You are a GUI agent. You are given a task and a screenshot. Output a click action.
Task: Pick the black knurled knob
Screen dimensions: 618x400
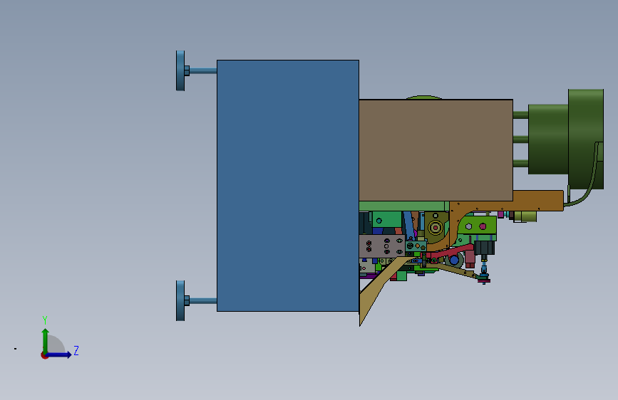[483, 248]
